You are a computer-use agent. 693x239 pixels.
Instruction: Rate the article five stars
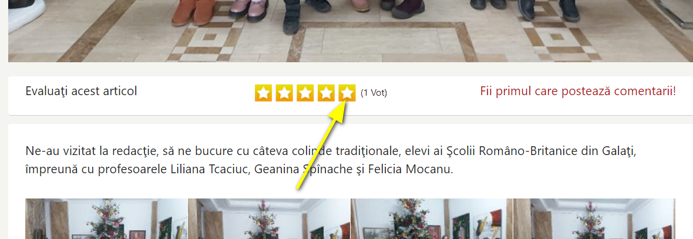tap(347, 93)
